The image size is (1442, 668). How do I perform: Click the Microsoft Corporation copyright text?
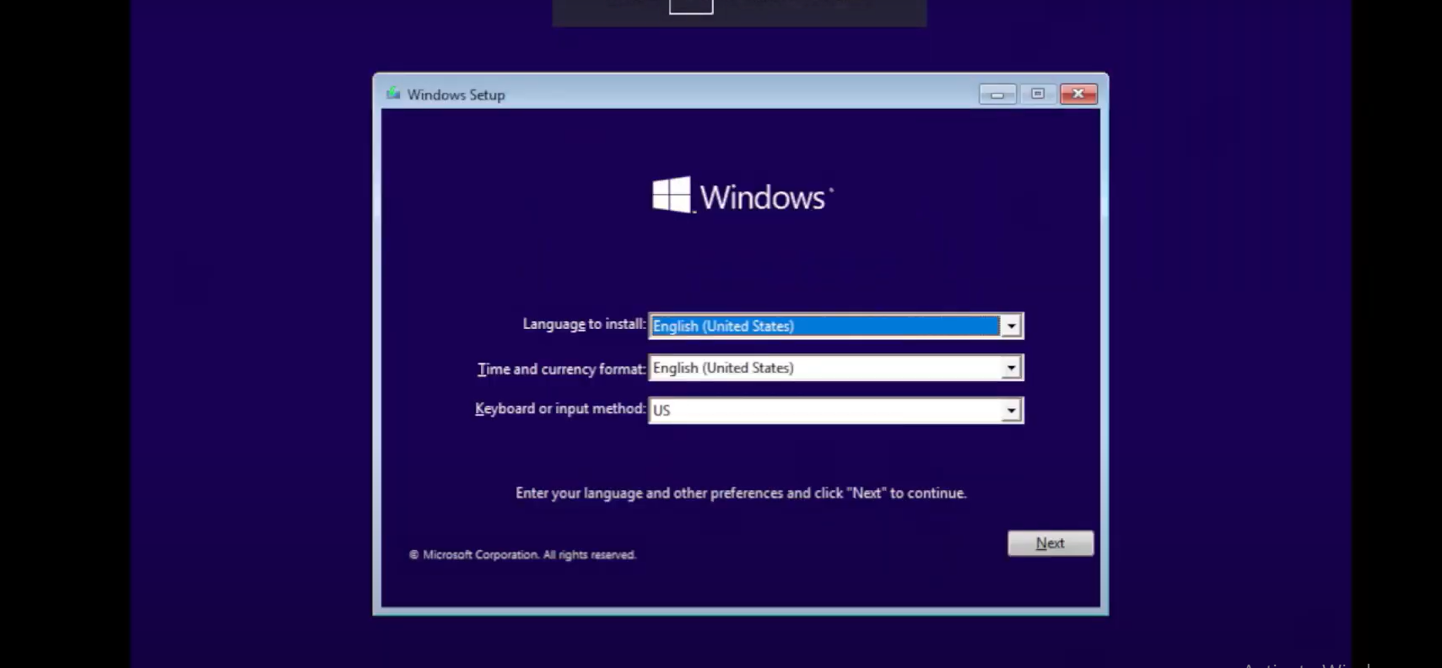point(522,555)
